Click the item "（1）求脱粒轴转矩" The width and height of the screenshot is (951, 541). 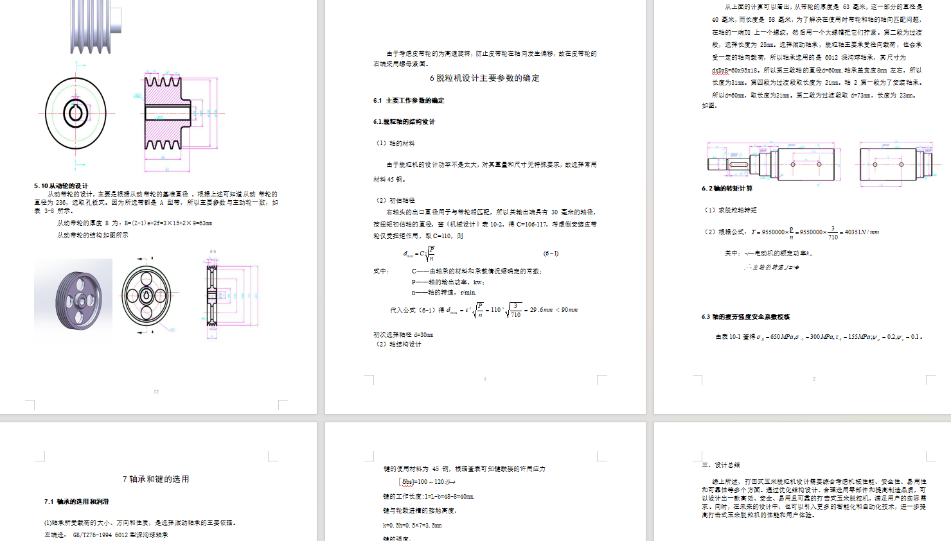730,210
